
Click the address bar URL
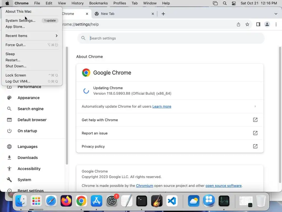point(81,24)
